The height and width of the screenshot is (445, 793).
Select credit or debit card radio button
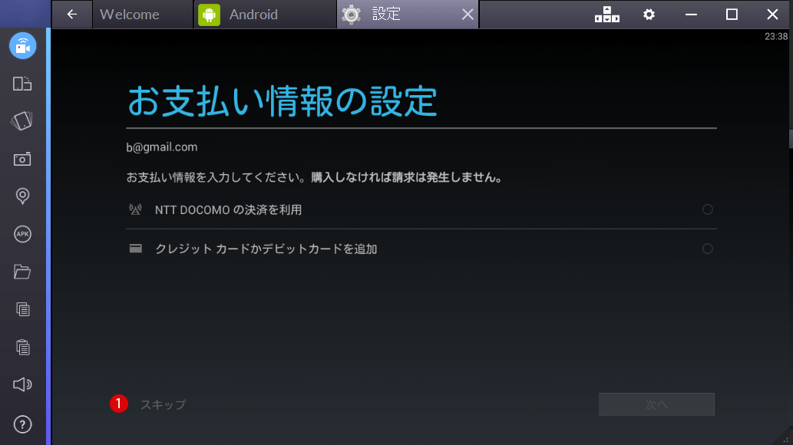708,249
